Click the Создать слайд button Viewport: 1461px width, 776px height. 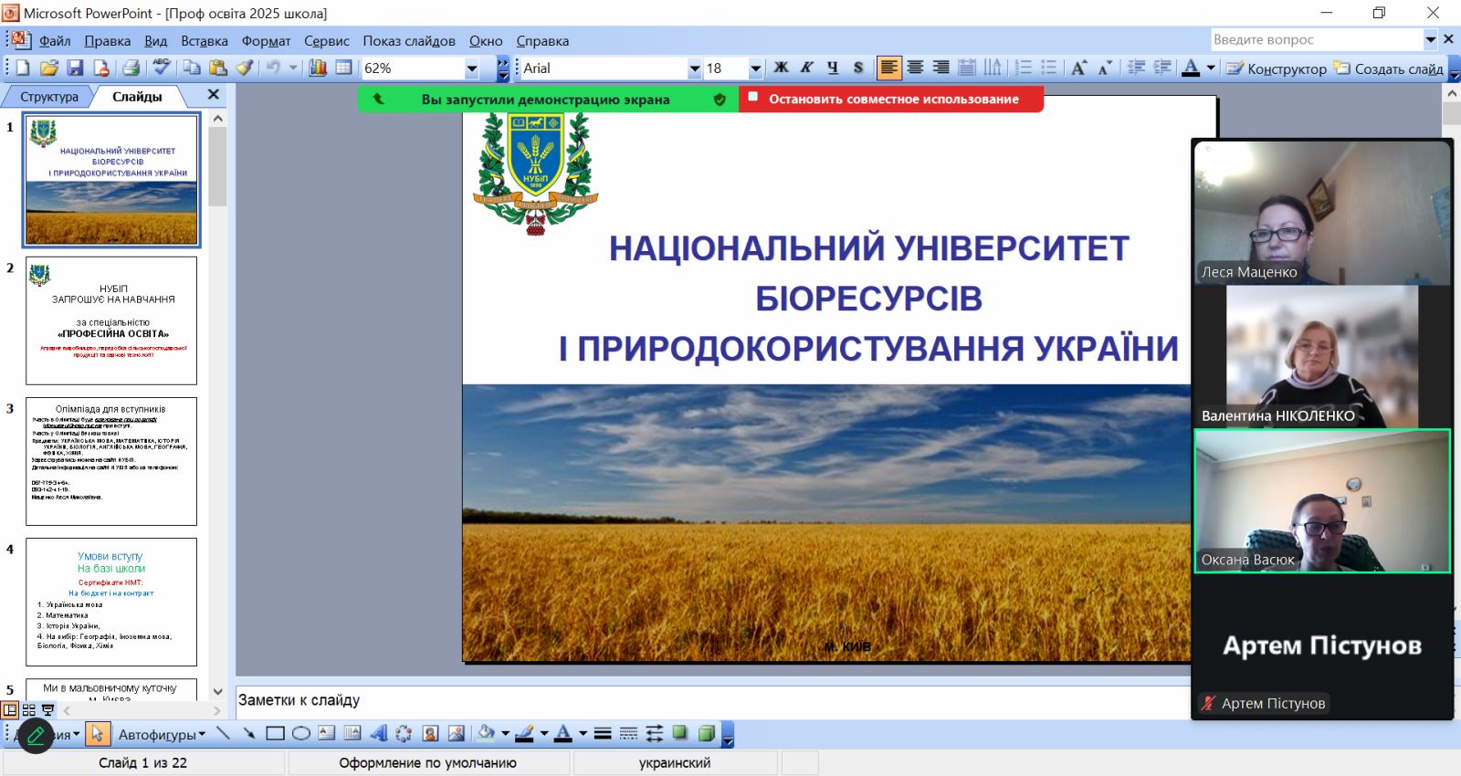1389,68
